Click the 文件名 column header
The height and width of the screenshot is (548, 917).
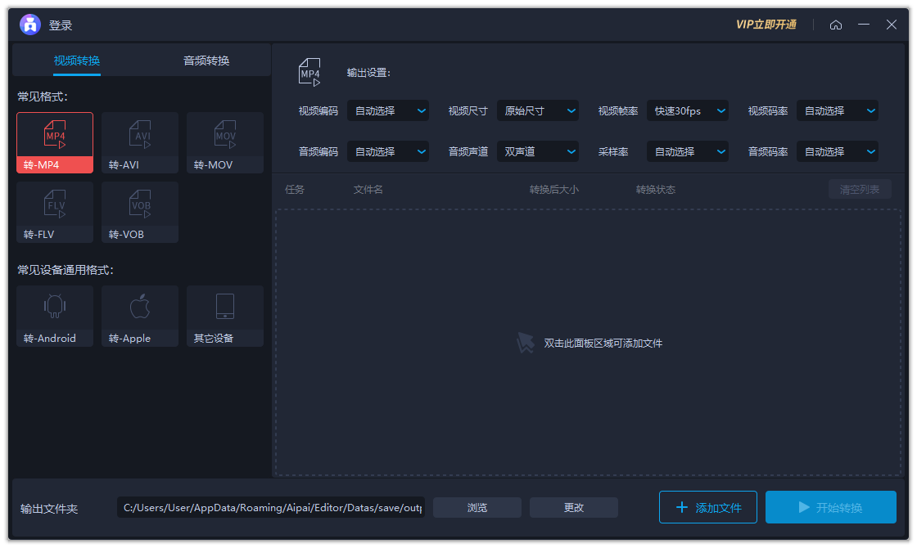(368, 189)
